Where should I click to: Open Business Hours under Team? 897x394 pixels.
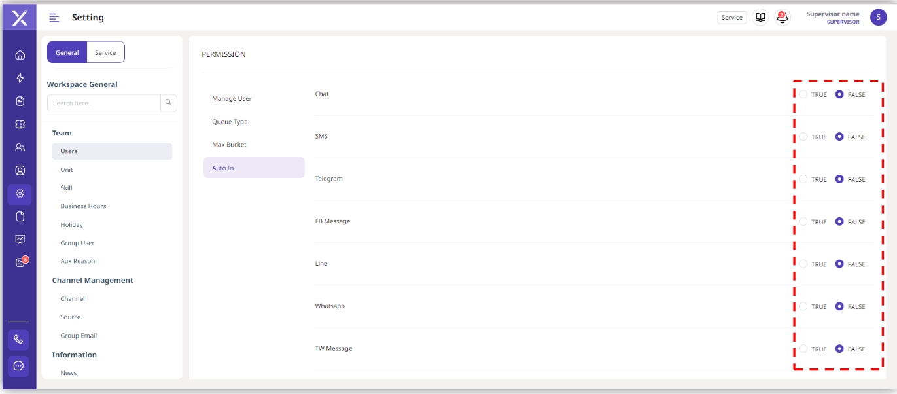coord(83,206)
